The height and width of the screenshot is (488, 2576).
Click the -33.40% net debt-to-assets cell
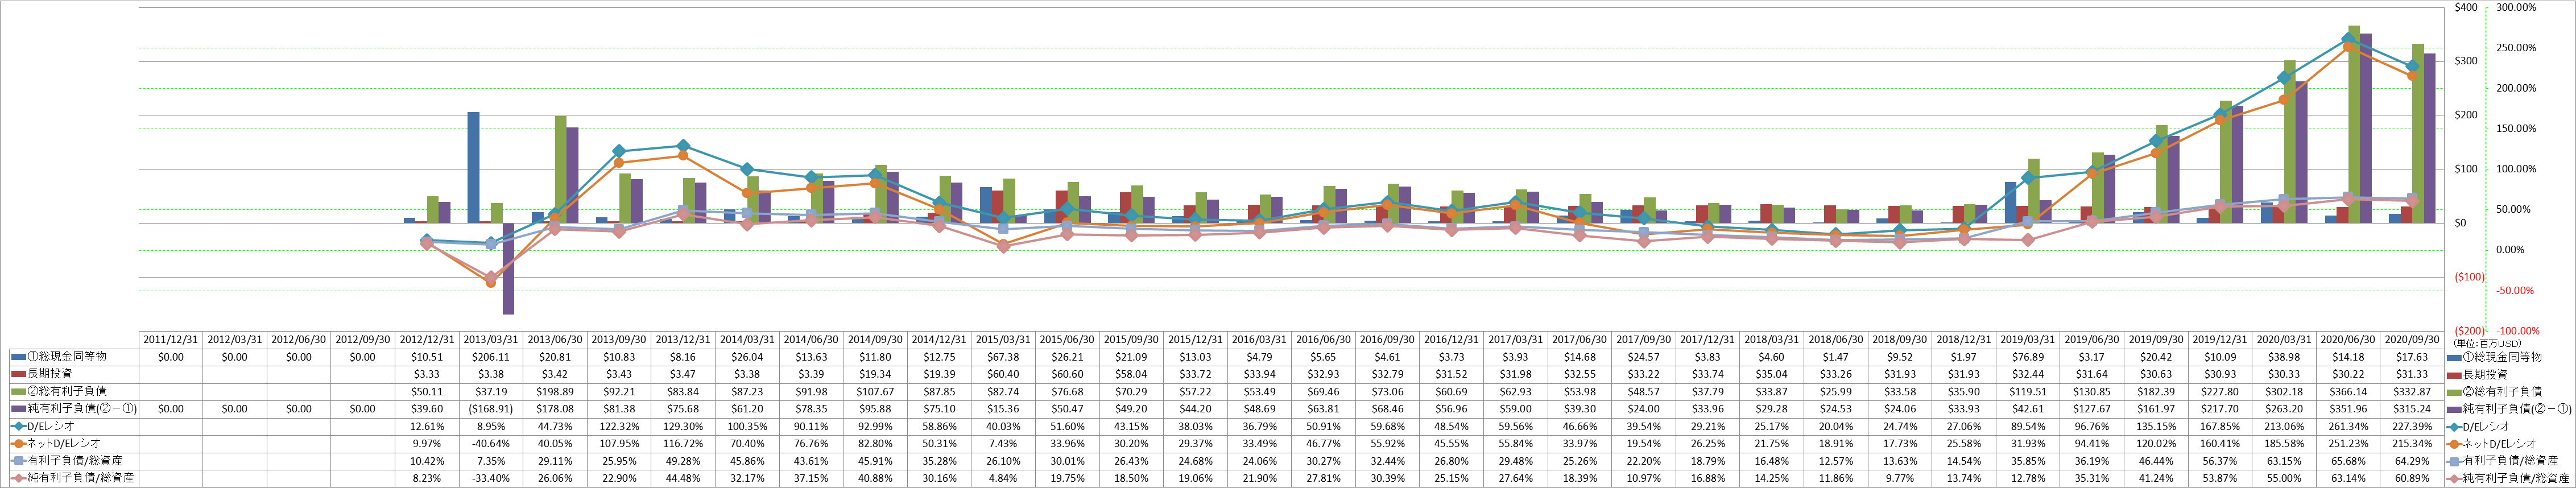491,478
